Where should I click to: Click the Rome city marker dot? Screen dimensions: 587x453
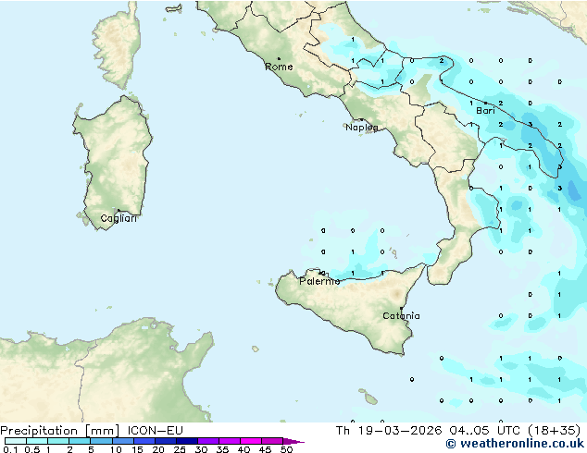point(279,58)
